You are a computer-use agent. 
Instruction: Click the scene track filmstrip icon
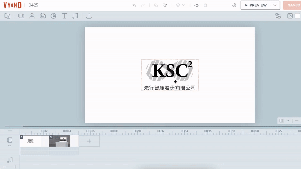point(10,140)
